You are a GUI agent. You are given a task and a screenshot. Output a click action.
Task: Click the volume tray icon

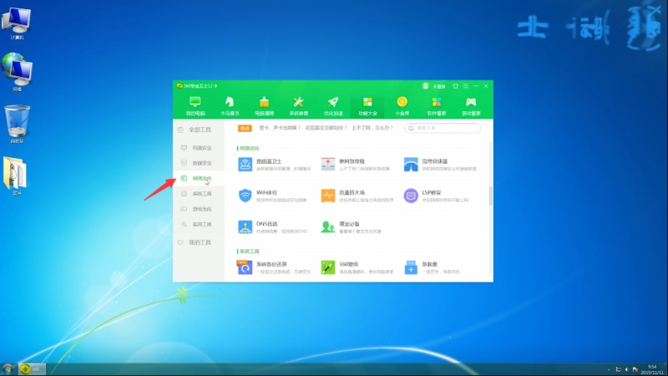click(x=627, y=369)
